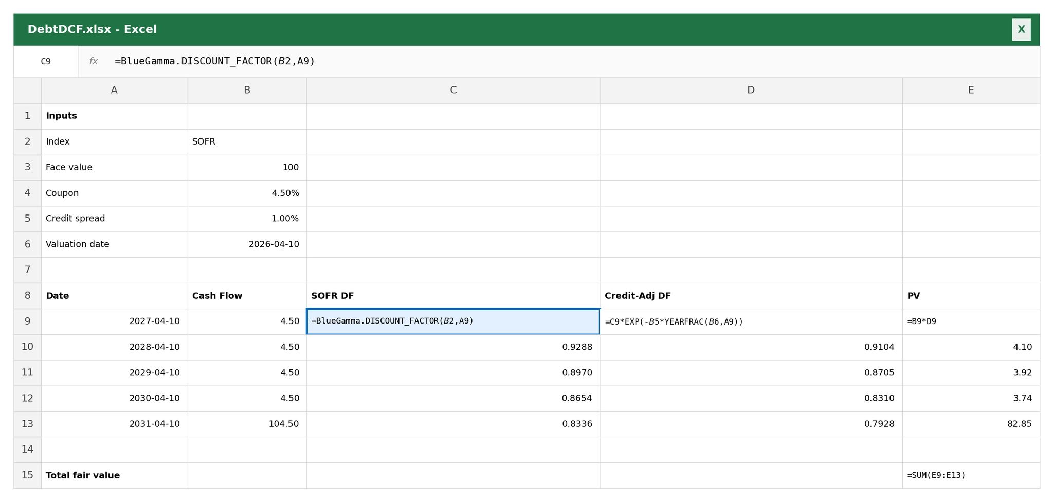This screenshot has width=1053, height=502.
Task: Click the Face value label
Action: coord(114,168)
